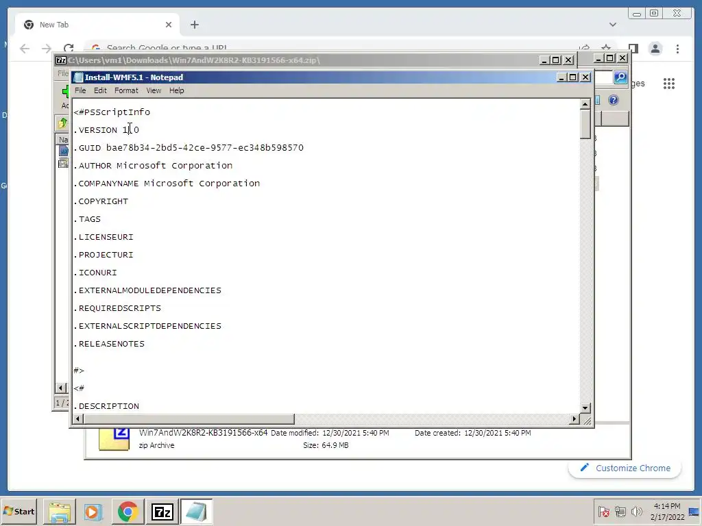The height and width of the screenshot is (526, 702).
Task: Click Chrome taskbar icon
Action: click(x=128, y=512)
